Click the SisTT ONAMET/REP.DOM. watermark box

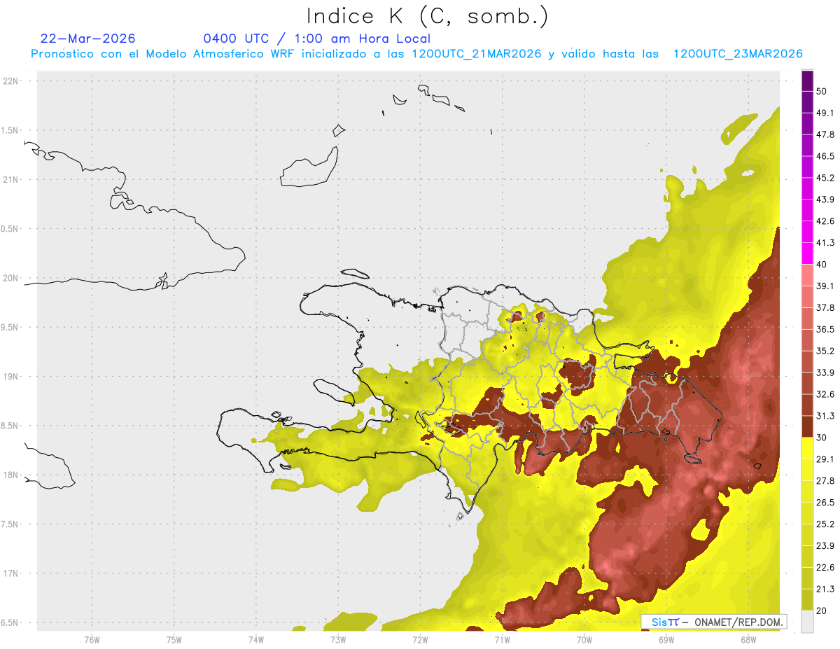(713, 622)
